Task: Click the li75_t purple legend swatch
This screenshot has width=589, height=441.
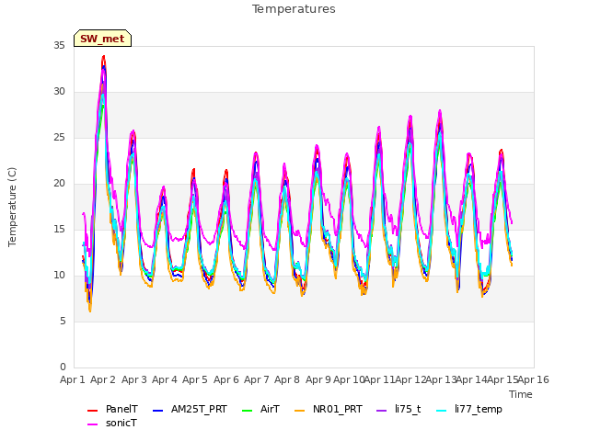Action: pos(381,411)
